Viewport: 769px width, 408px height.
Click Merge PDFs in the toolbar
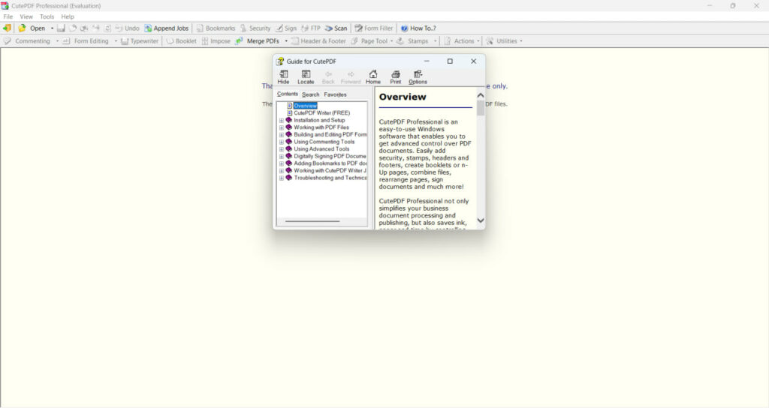point(258,41)
